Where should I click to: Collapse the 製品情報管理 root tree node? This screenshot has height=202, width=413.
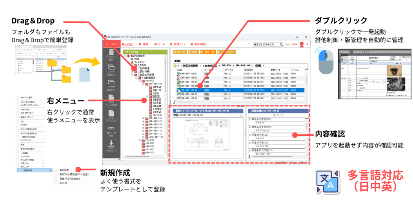click(x=126, y=56)
